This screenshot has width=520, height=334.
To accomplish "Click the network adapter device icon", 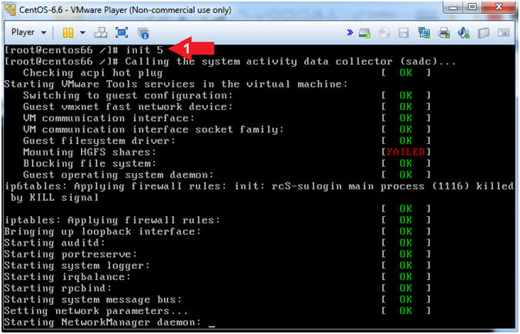I will tap(424, 33).
